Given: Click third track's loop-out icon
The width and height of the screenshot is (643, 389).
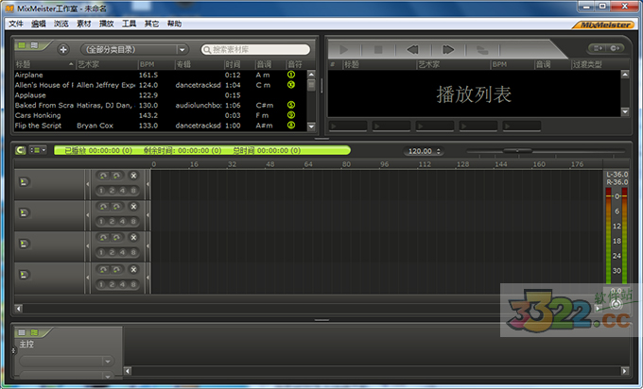Looking at the screenshot, I should 117,238.
